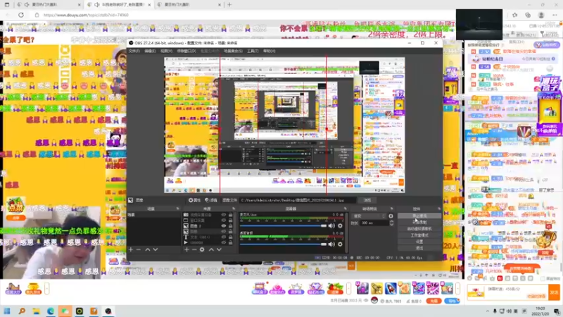Click the transition duration 300 ms field

point(374,223)
